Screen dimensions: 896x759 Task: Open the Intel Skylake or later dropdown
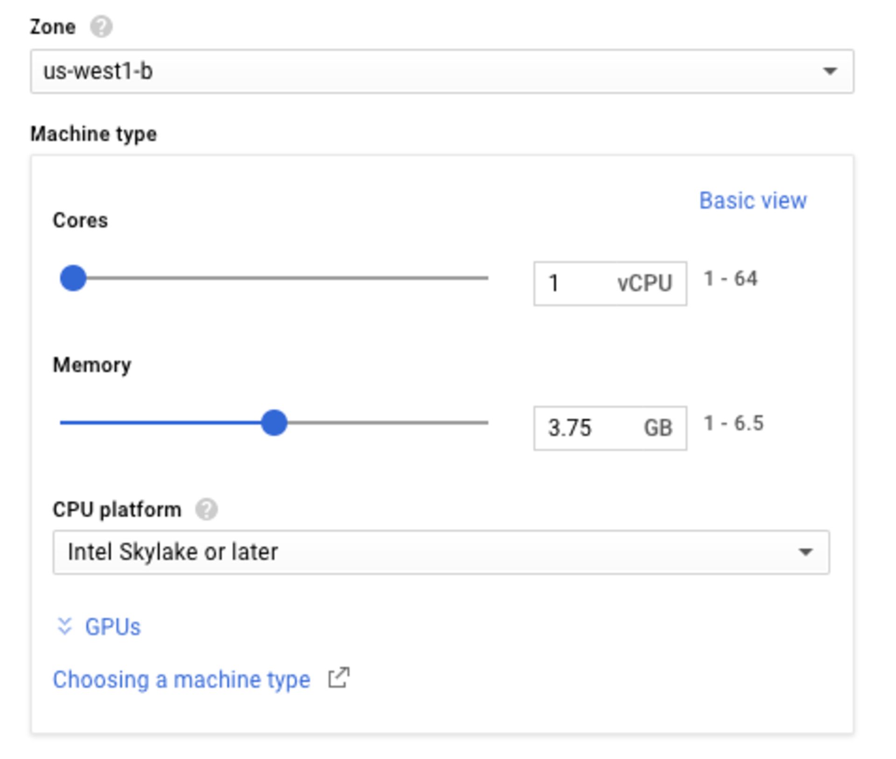pyautogui.click(x=442, y=553)
